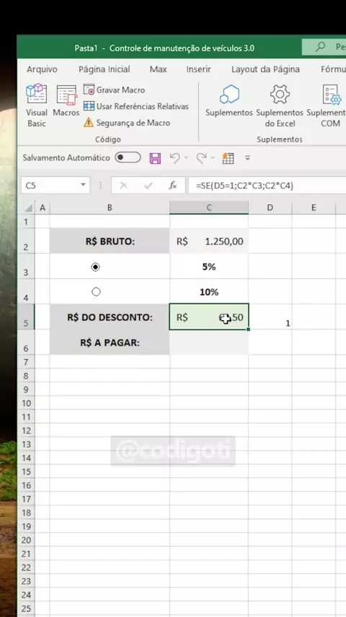The height and width of the screenshot is (617, 346).
Task: Start recording with Gravar Macro
Action: (x=115, y=90)
